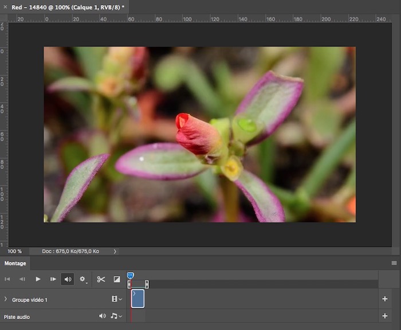401x330 pixels.
Task: Open the transition picker icon
Action: 117,279
